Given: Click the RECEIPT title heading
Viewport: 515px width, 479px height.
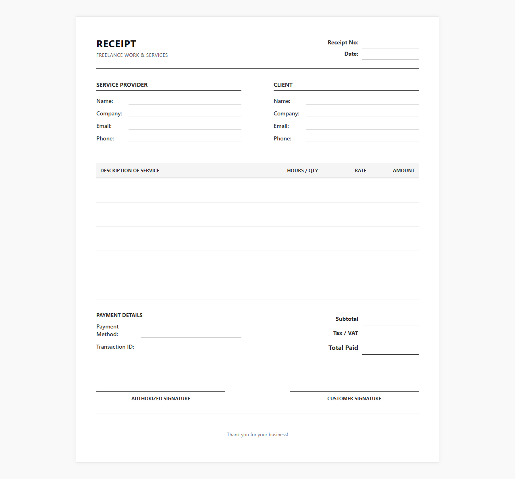Looking at the screenshot, I should (116, 44).
